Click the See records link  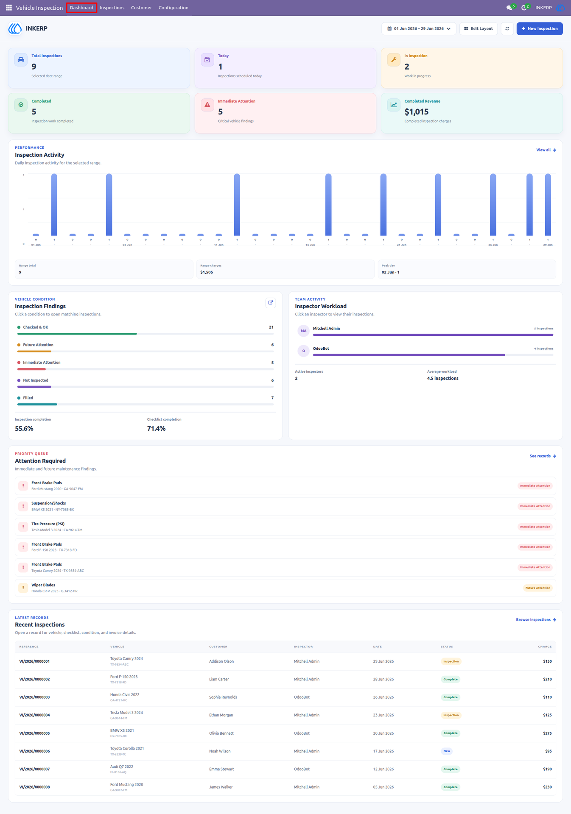tap(543, 456)
